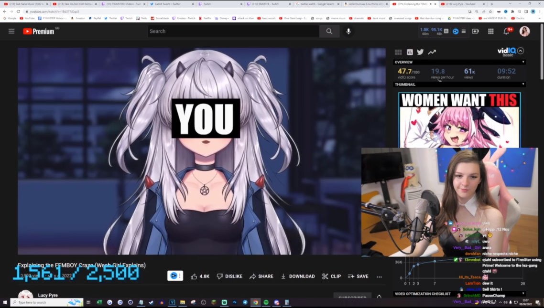The height and width of the screenshot is (308, 544).
Task: Open the more actions three-dot menu
Action: click(x=379, y=276)
